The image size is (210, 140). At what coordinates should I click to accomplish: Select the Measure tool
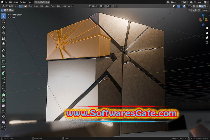[x=3, y=55]
